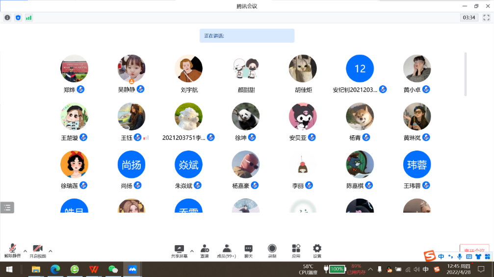Check the green network signal icon
The height and width of the screenshot is (277, 494).
coord(29,18)
